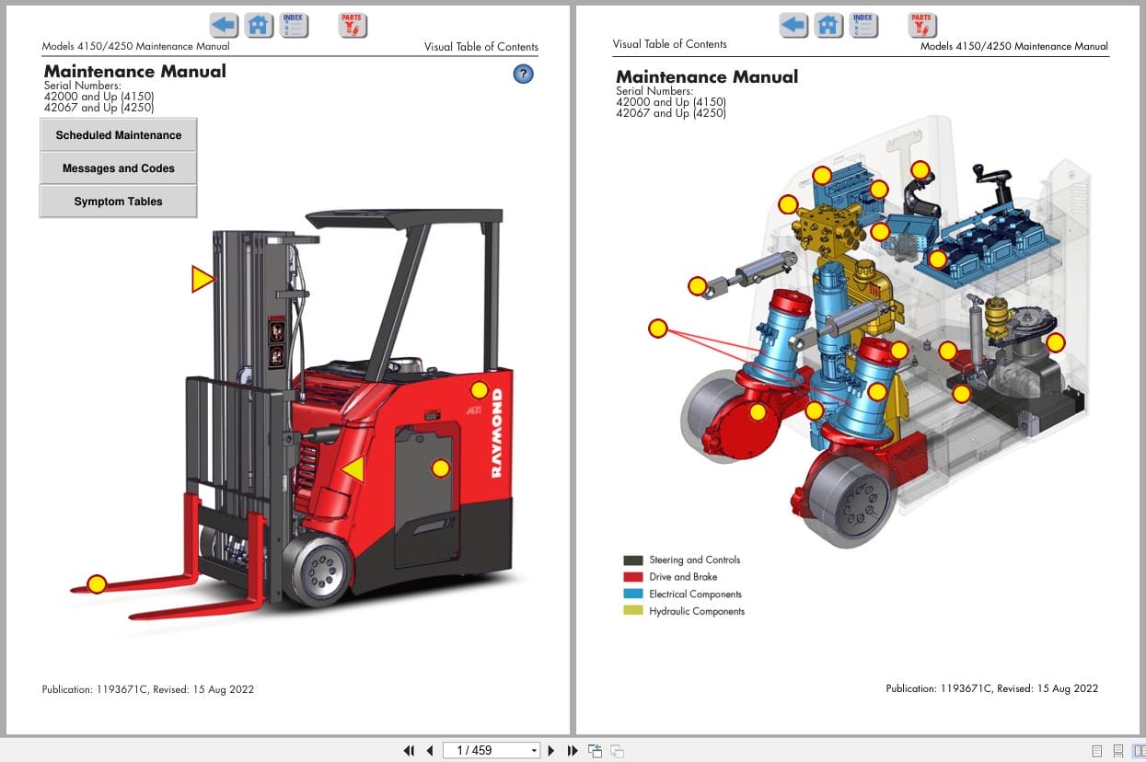Click hotspot on the black horn hose
The image size is (1146, 762).
[920, 170]
